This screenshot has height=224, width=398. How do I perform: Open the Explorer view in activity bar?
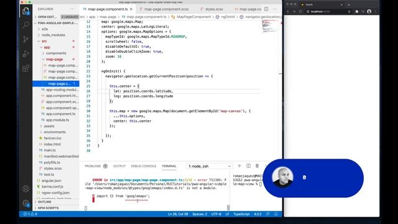[x=25, y=11]
